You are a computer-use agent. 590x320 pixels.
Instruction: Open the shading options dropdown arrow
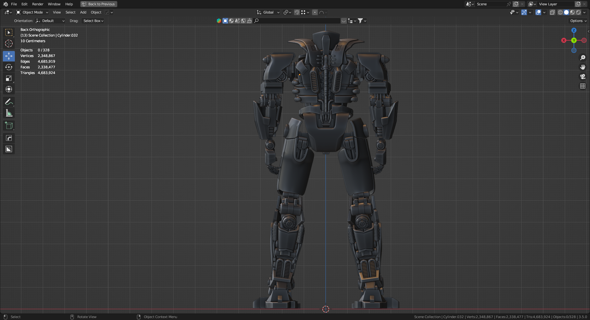(584, 12)
